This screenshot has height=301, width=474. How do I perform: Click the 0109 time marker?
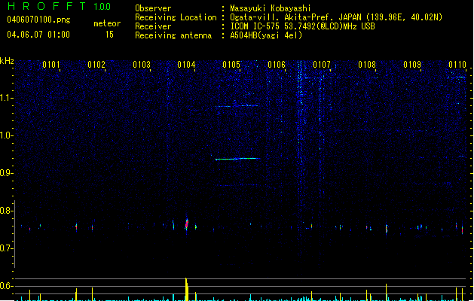(x=412, y=65)
